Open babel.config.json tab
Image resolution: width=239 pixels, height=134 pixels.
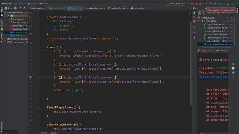pyautogui.click(x=118, y=8)
